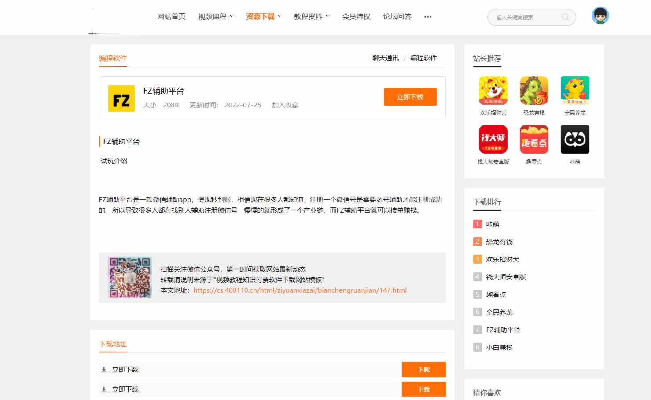
Task: Open the three-dots more menu
Action: 427,17
